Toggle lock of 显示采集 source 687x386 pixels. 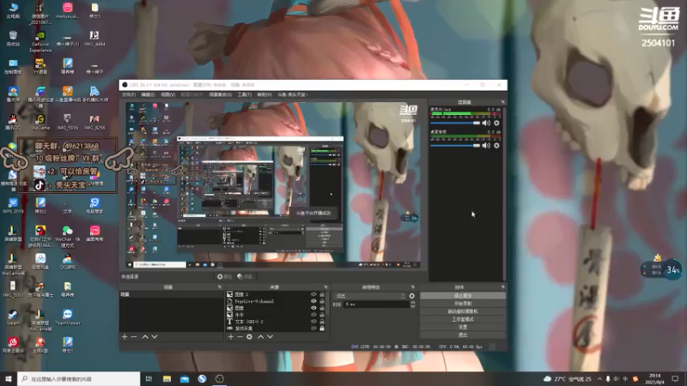click(x=322, y=329)
